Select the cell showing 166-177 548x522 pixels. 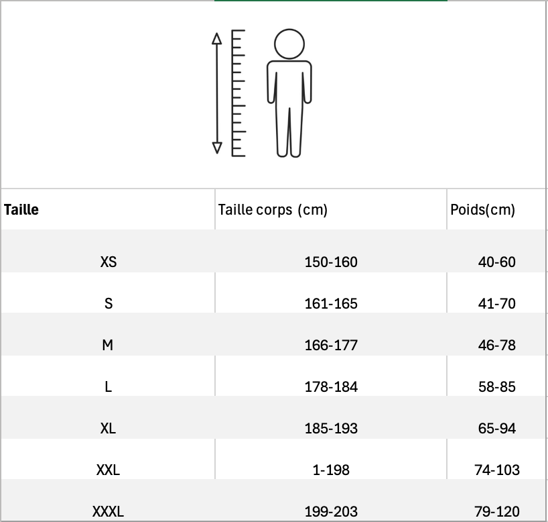pyautogui.click(x=331, y=345)
